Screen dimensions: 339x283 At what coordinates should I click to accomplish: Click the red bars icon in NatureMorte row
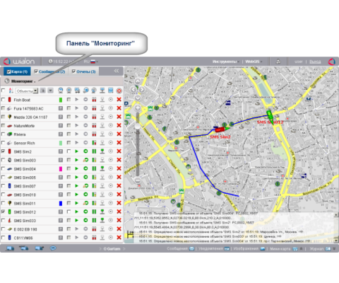point(94,125)
